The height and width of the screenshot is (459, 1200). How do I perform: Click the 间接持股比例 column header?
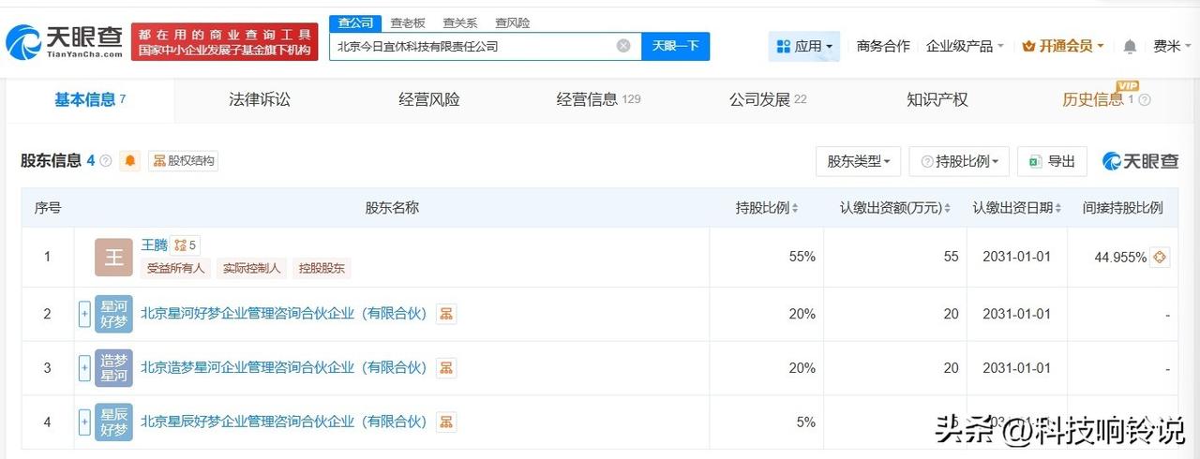pyautogui.click(x=1122, y=208)
